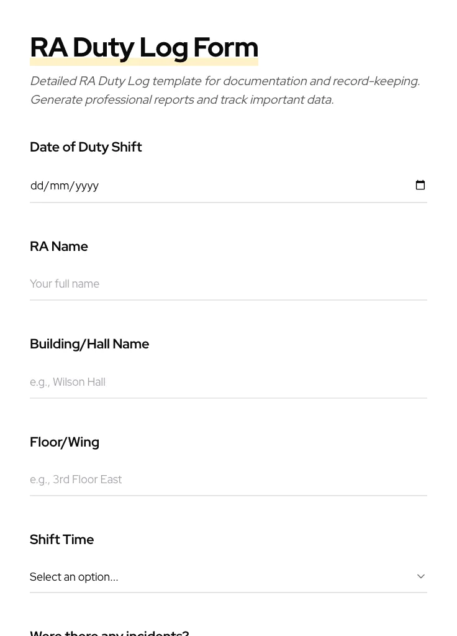
Task: Click the Shift Time heading
Action: click(x=61, y=539)
